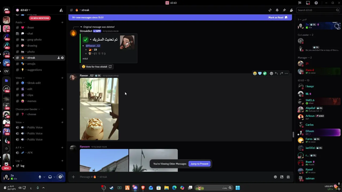Collapse the Voice category
The height and width of the screenshot is (192, 342).
click(x=20, y=122)
